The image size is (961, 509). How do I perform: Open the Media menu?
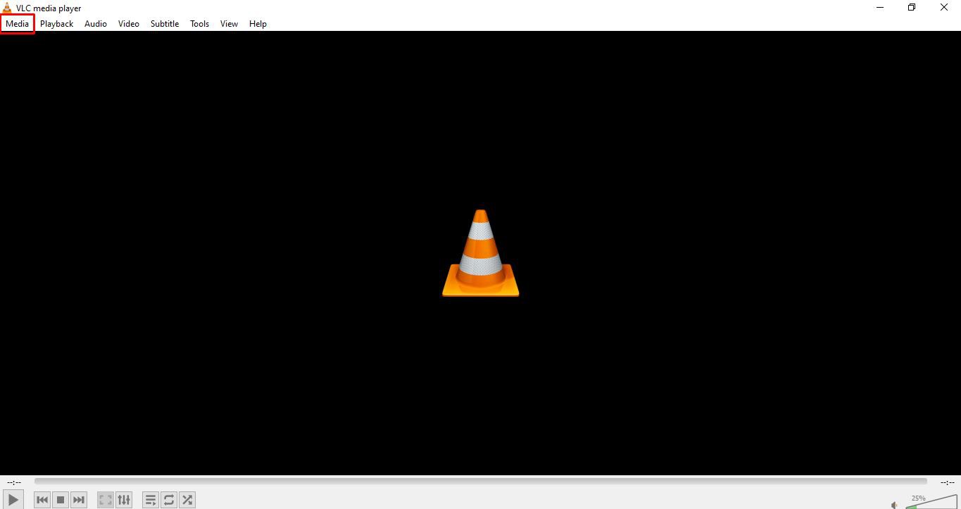point(17,24)
